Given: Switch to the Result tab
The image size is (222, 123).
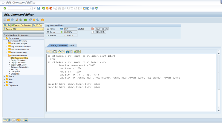Looking at the screenshot, I should tap(72, 45).
